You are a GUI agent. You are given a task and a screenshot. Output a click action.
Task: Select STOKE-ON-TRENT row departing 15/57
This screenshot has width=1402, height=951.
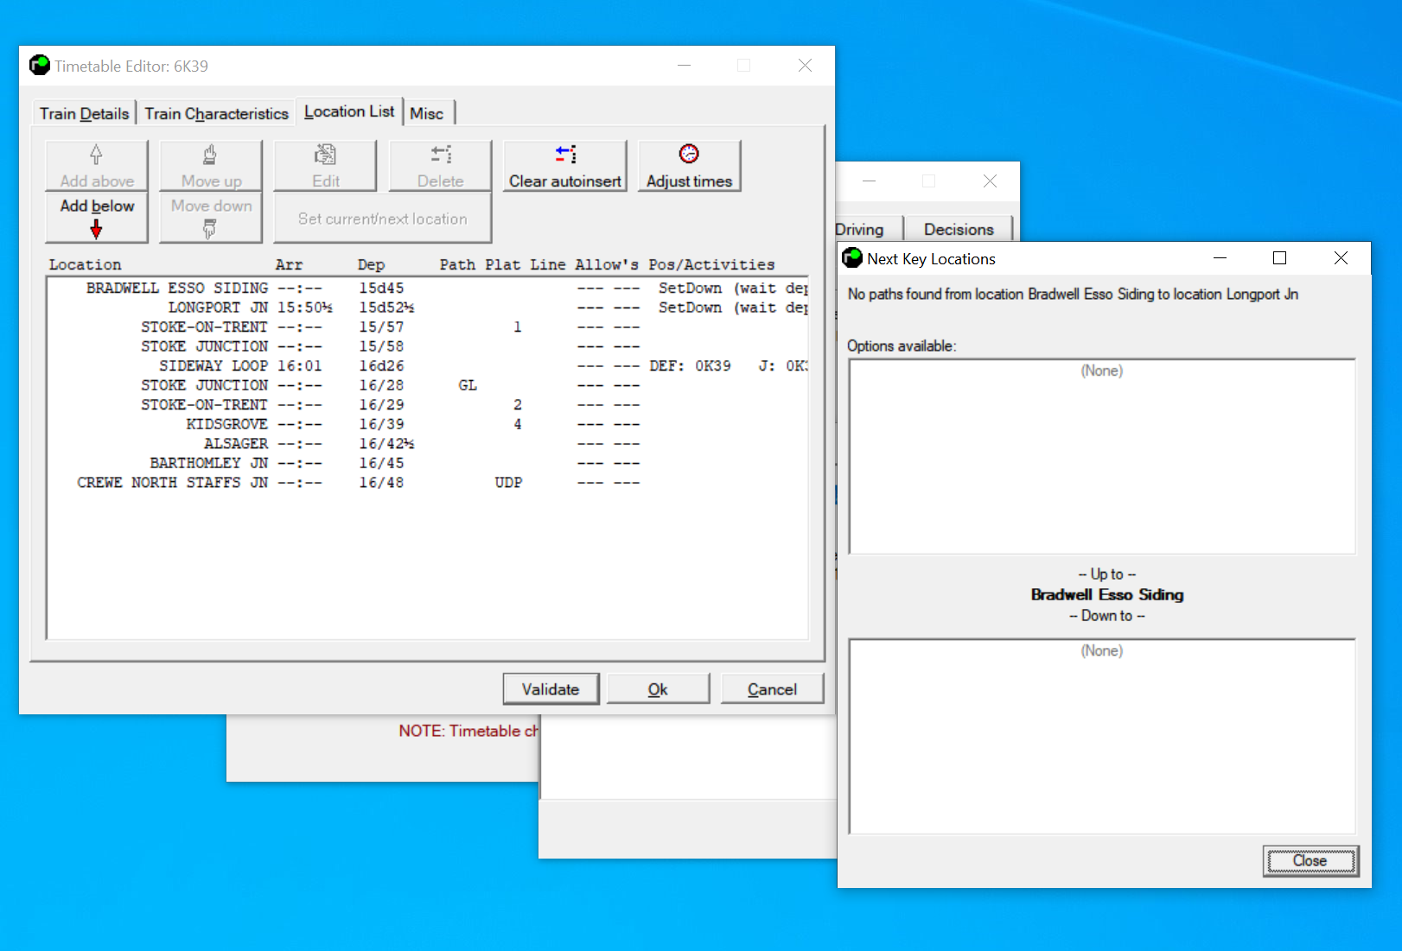click(x=428, y=327)
